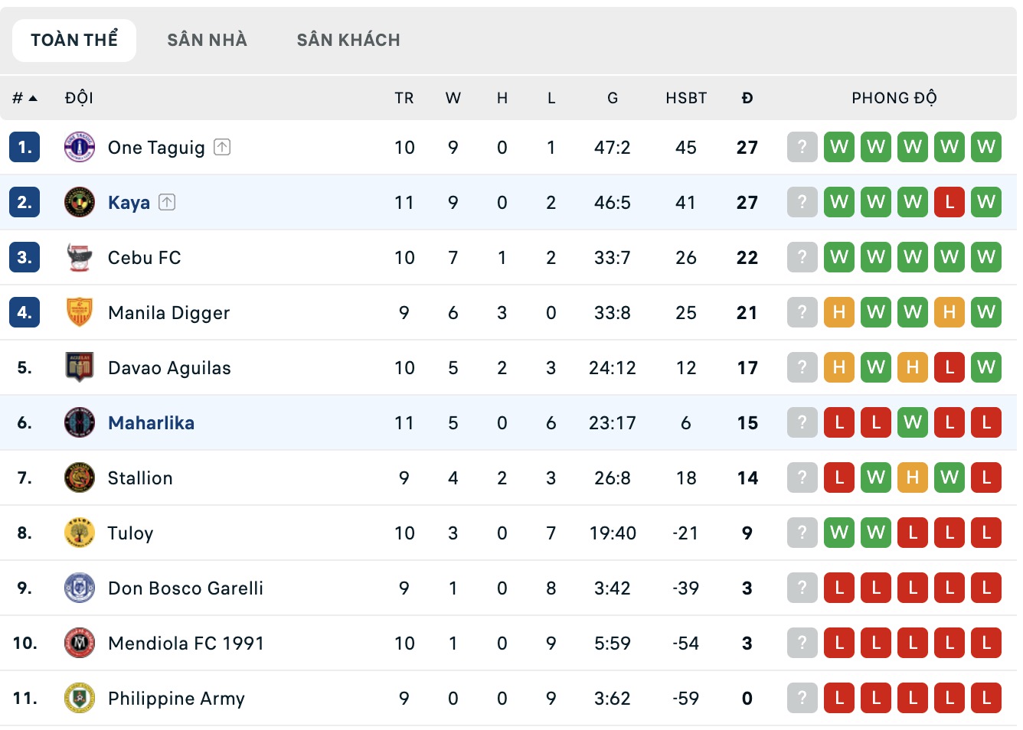Switch to the SÂN KHÁCH tab

pos(348,40)
